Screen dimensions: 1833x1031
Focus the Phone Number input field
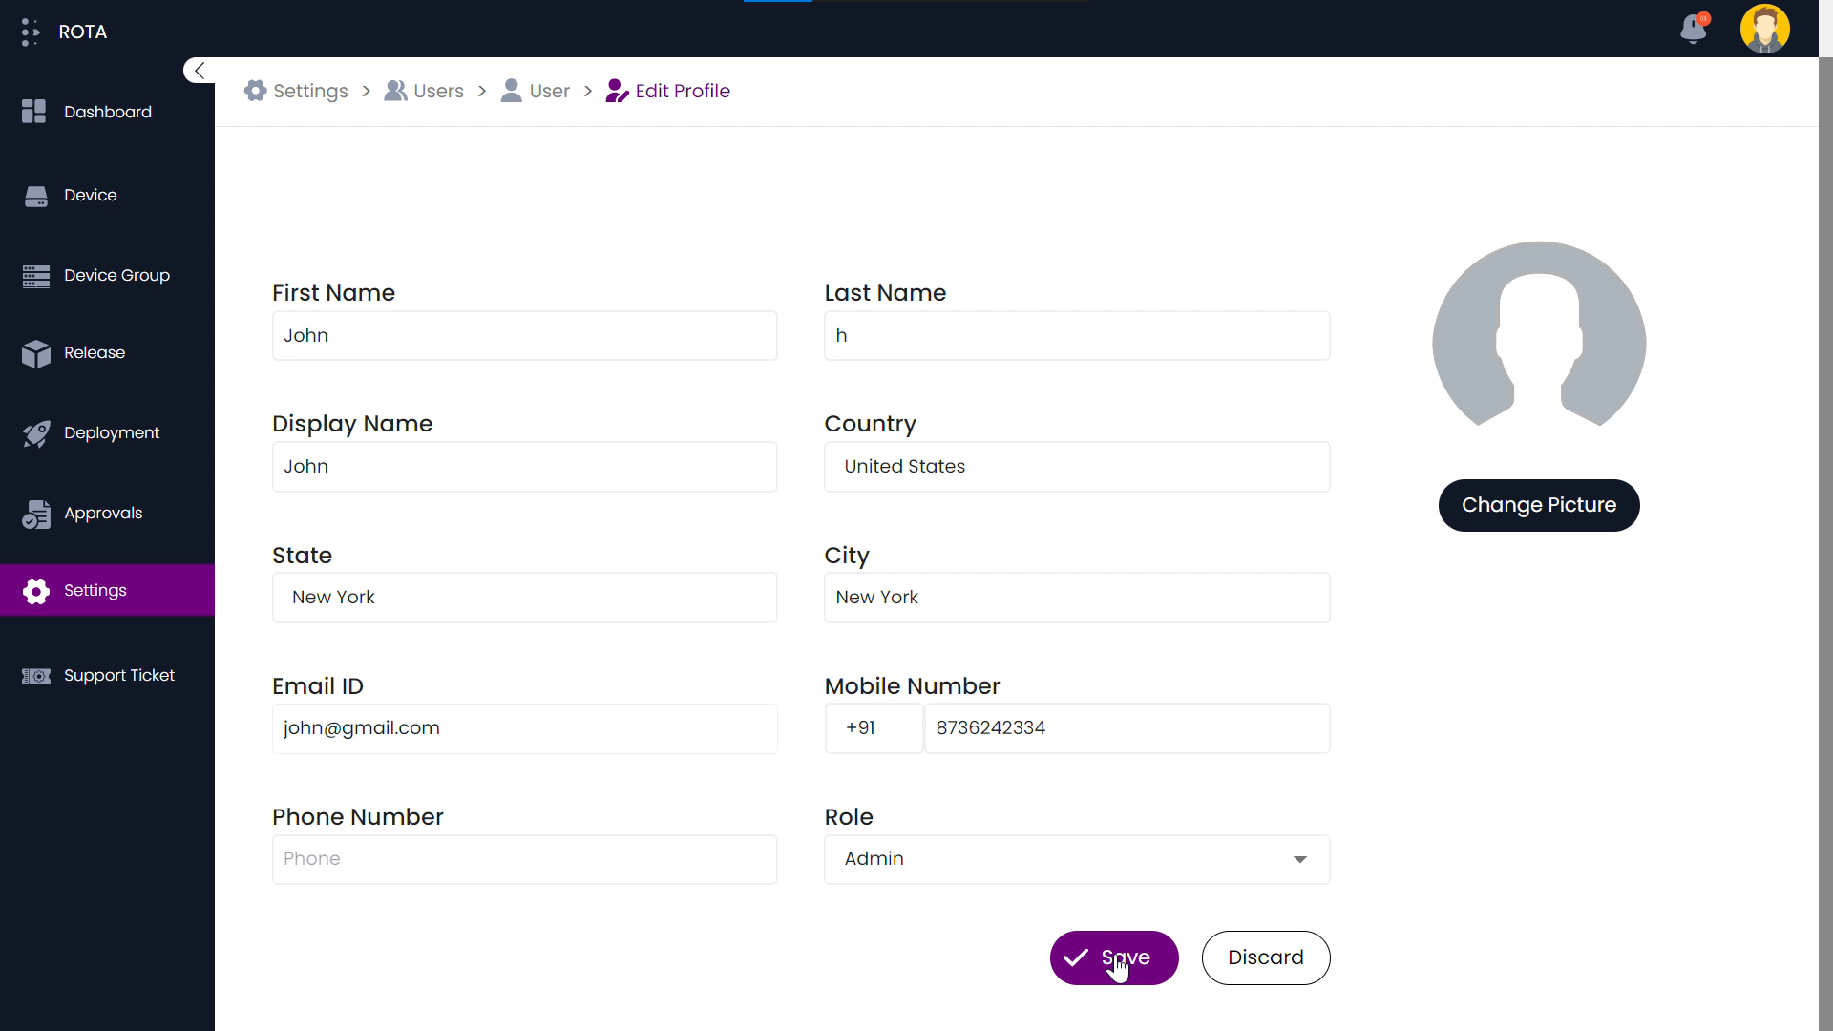tap(524, 859)
